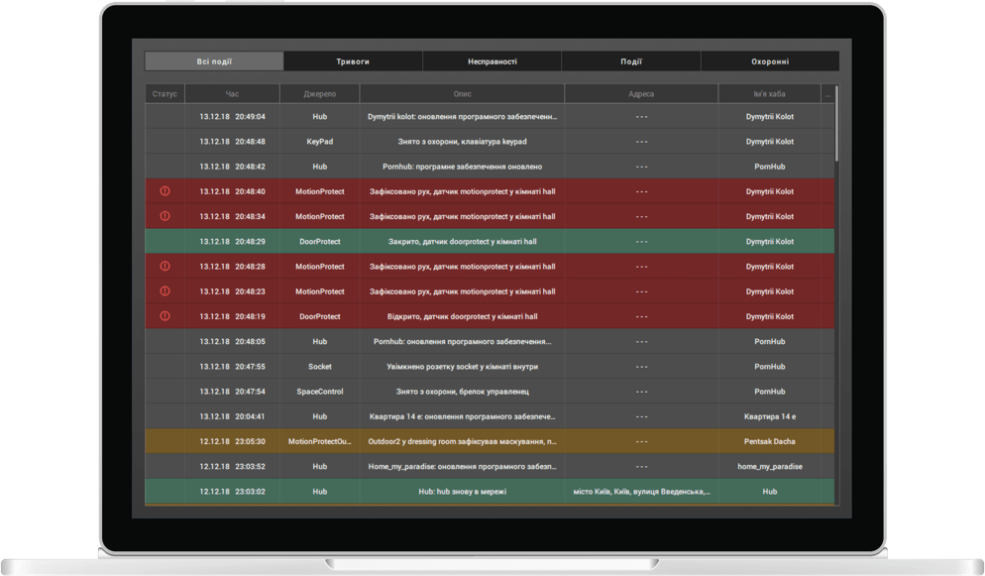Click the Адреса column header
The height and width of the screenshot is (576, 985).
(x=641, y=94)
